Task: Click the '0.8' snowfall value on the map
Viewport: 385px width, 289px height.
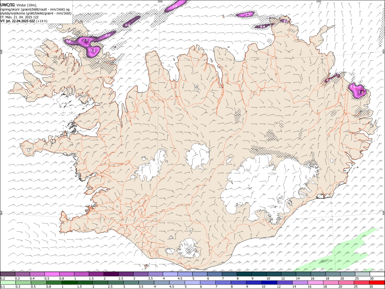Action: pyautogui.click(x=174, y=6)
